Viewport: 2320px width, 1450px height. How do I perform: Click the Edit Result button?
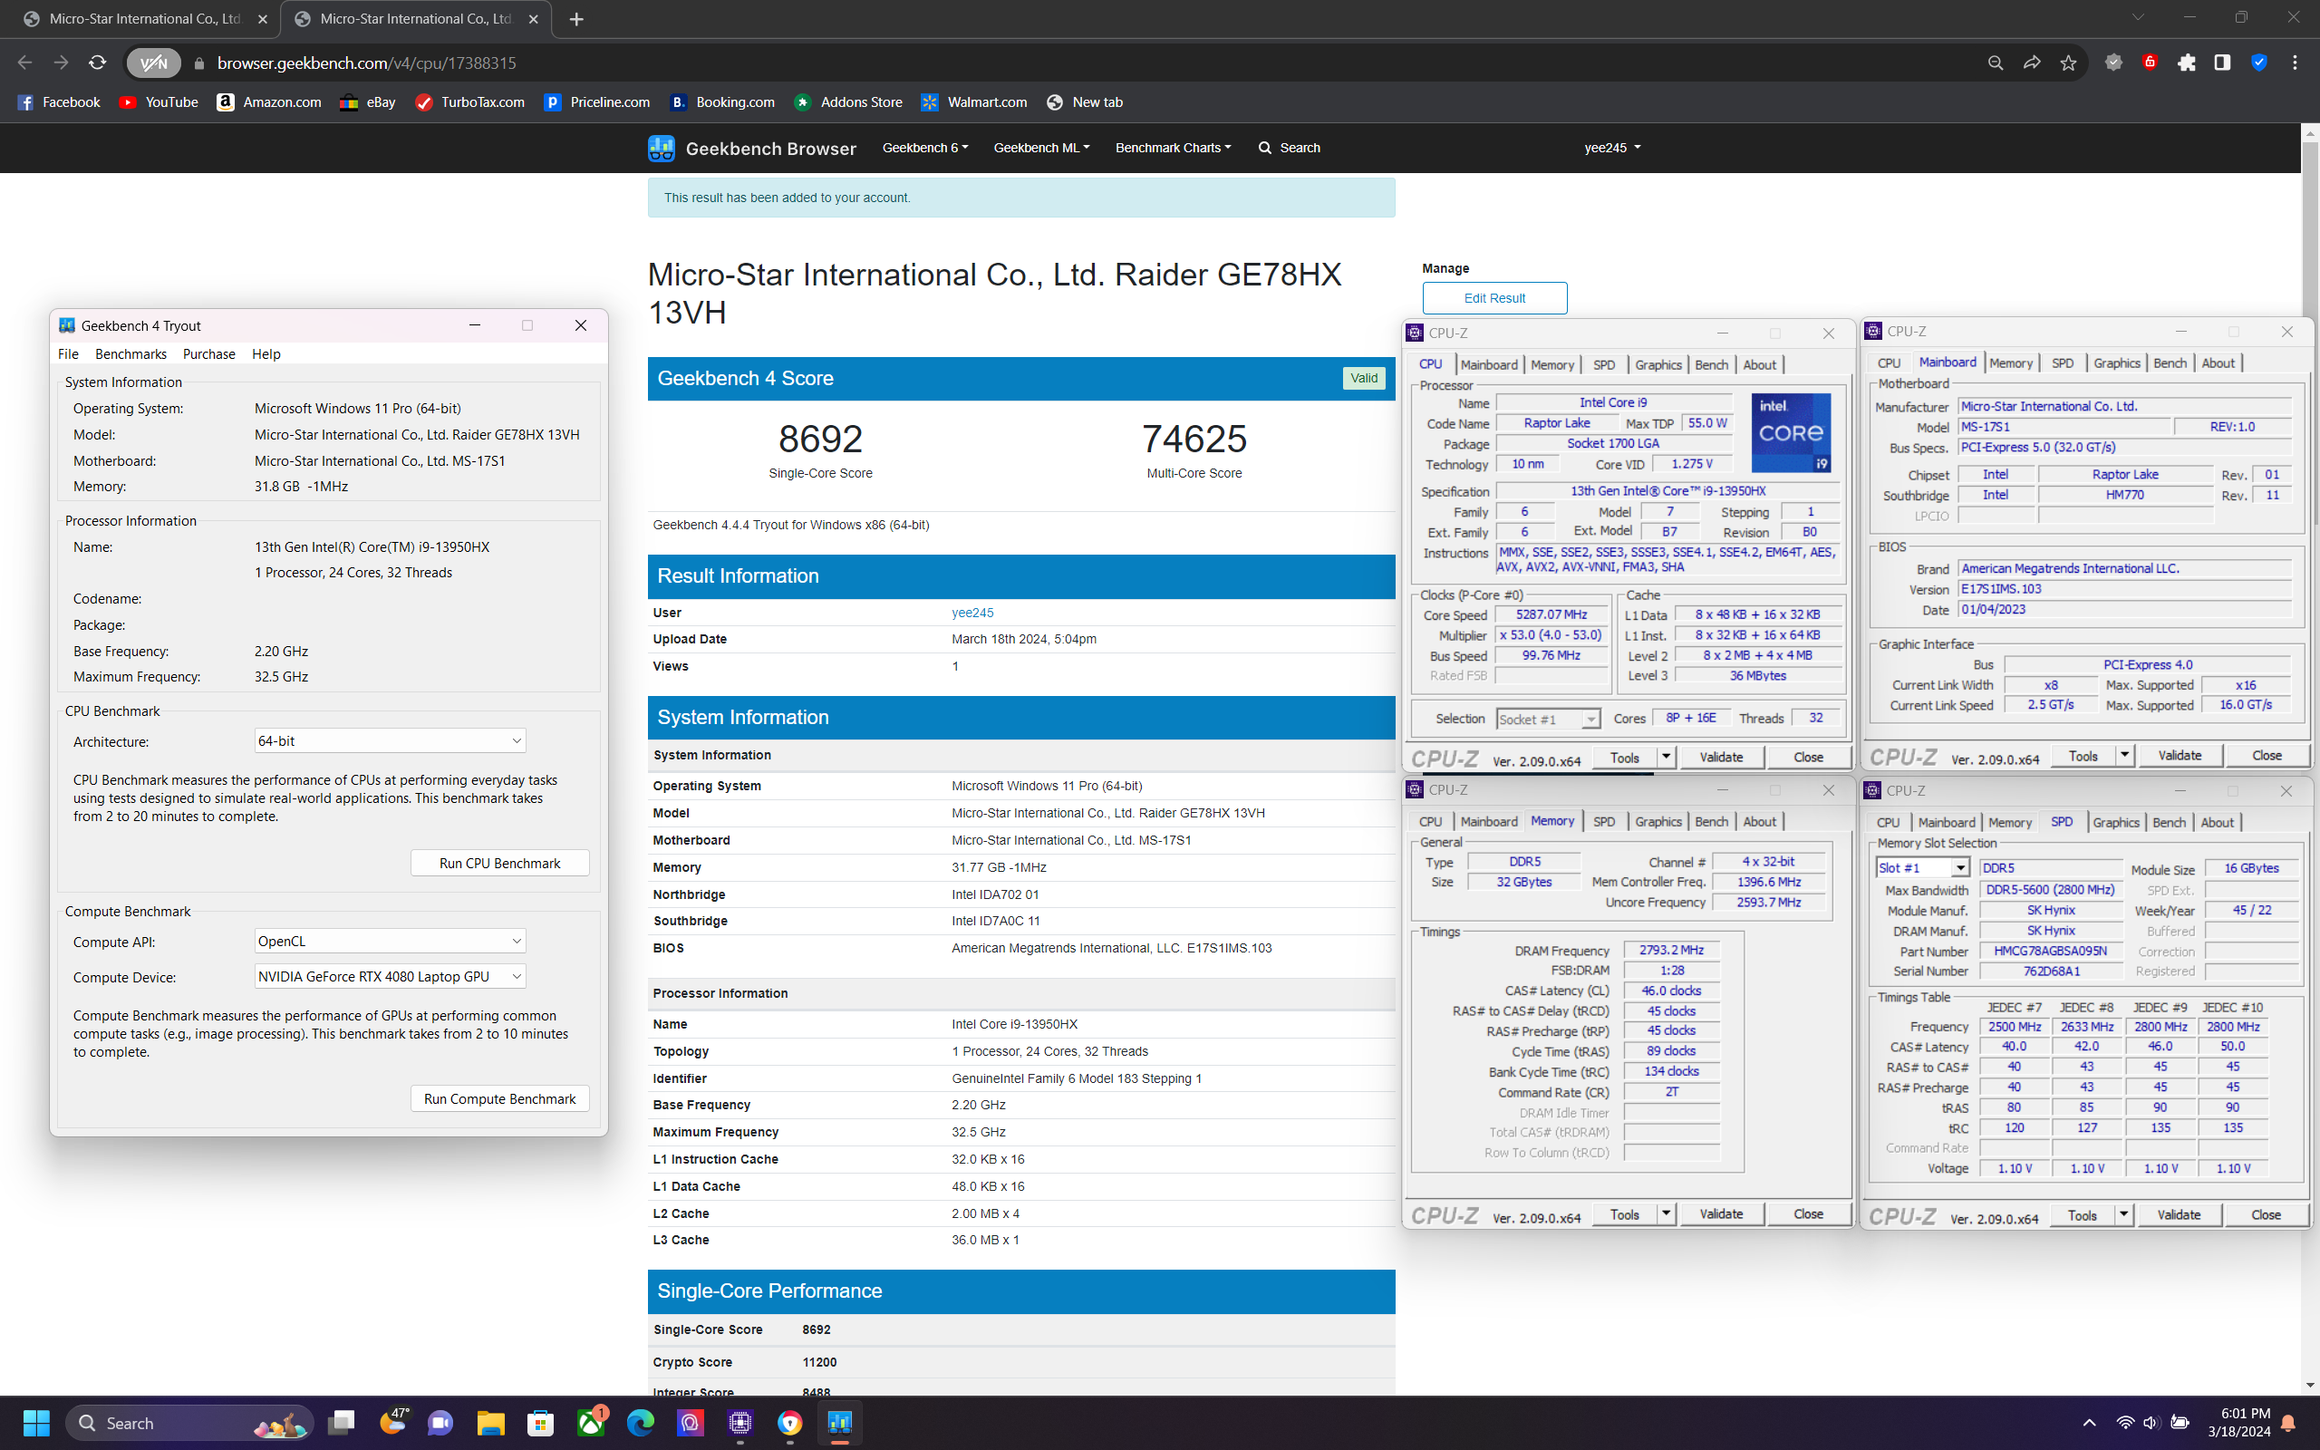pyautogui.click(x=1494, y=297)
